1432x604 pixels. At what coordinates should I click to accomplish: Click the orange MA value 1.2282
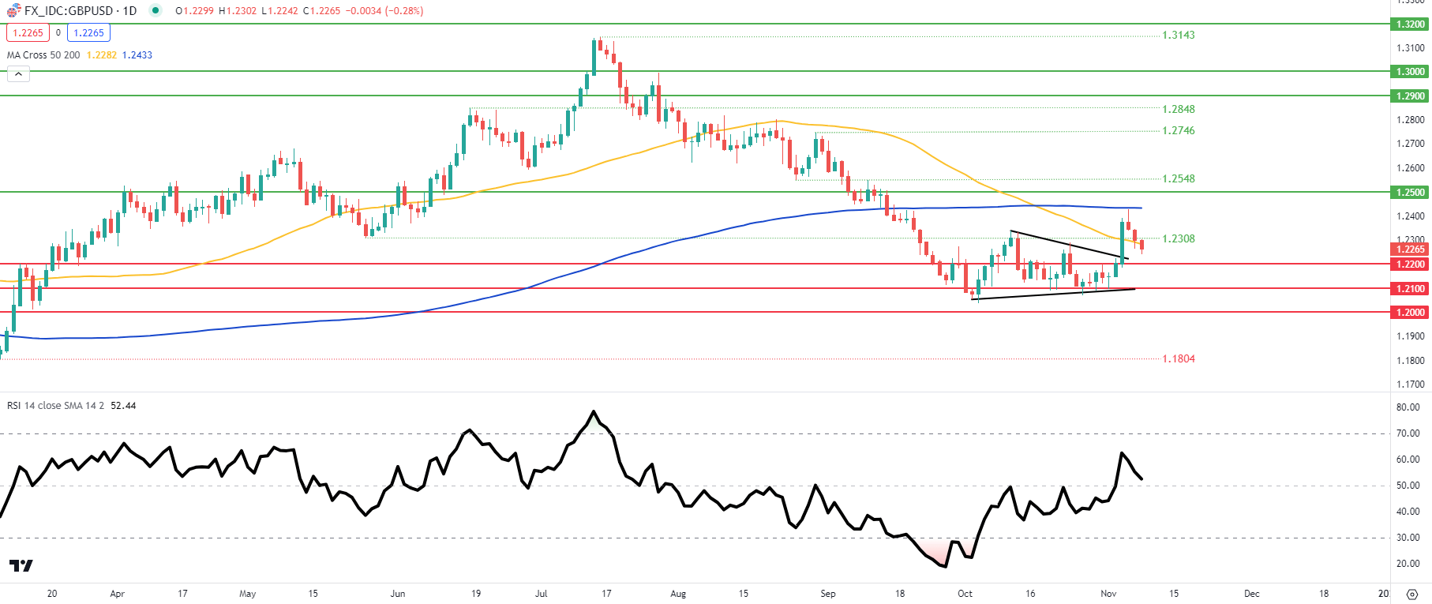pos(102,54)
